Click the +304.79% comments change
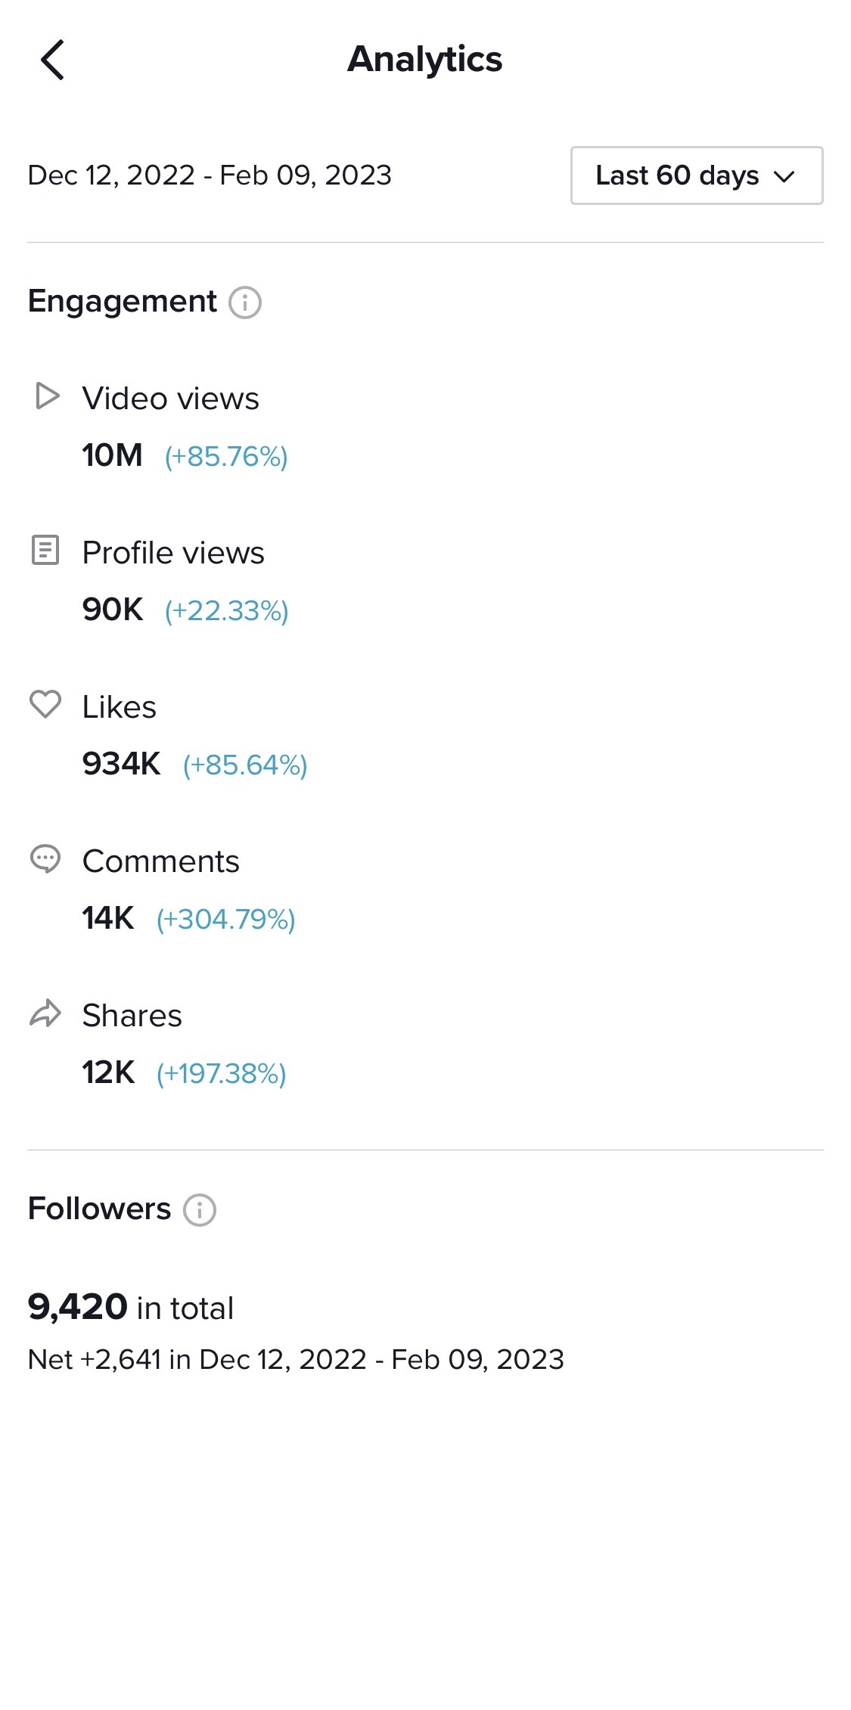851x1710 pixels. tap(225, 920)
